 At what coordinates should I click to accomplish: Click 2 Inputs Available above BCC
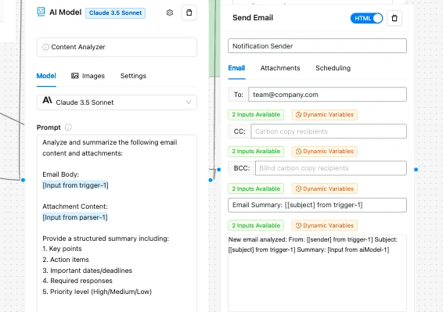pos(256,152)
